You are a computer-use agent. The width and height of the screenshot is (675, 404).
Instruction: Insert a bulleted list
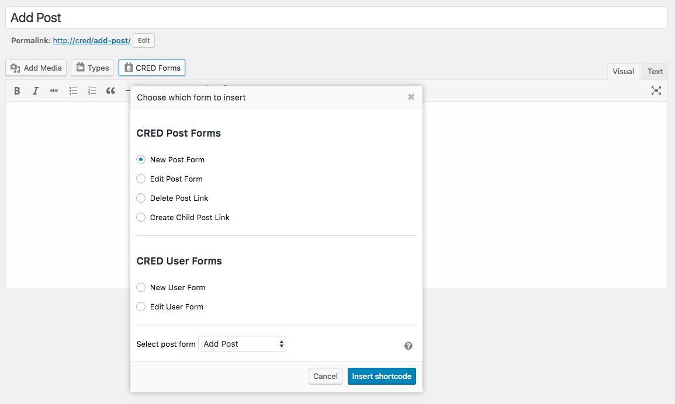73,90
